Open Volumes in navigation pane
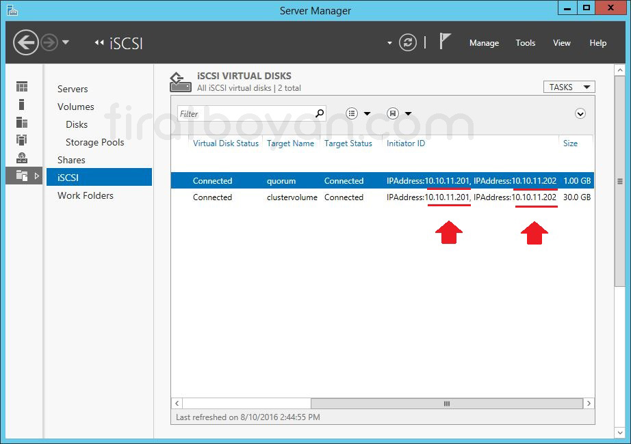This screenshot has width=631, height=444. pos(76,107)
